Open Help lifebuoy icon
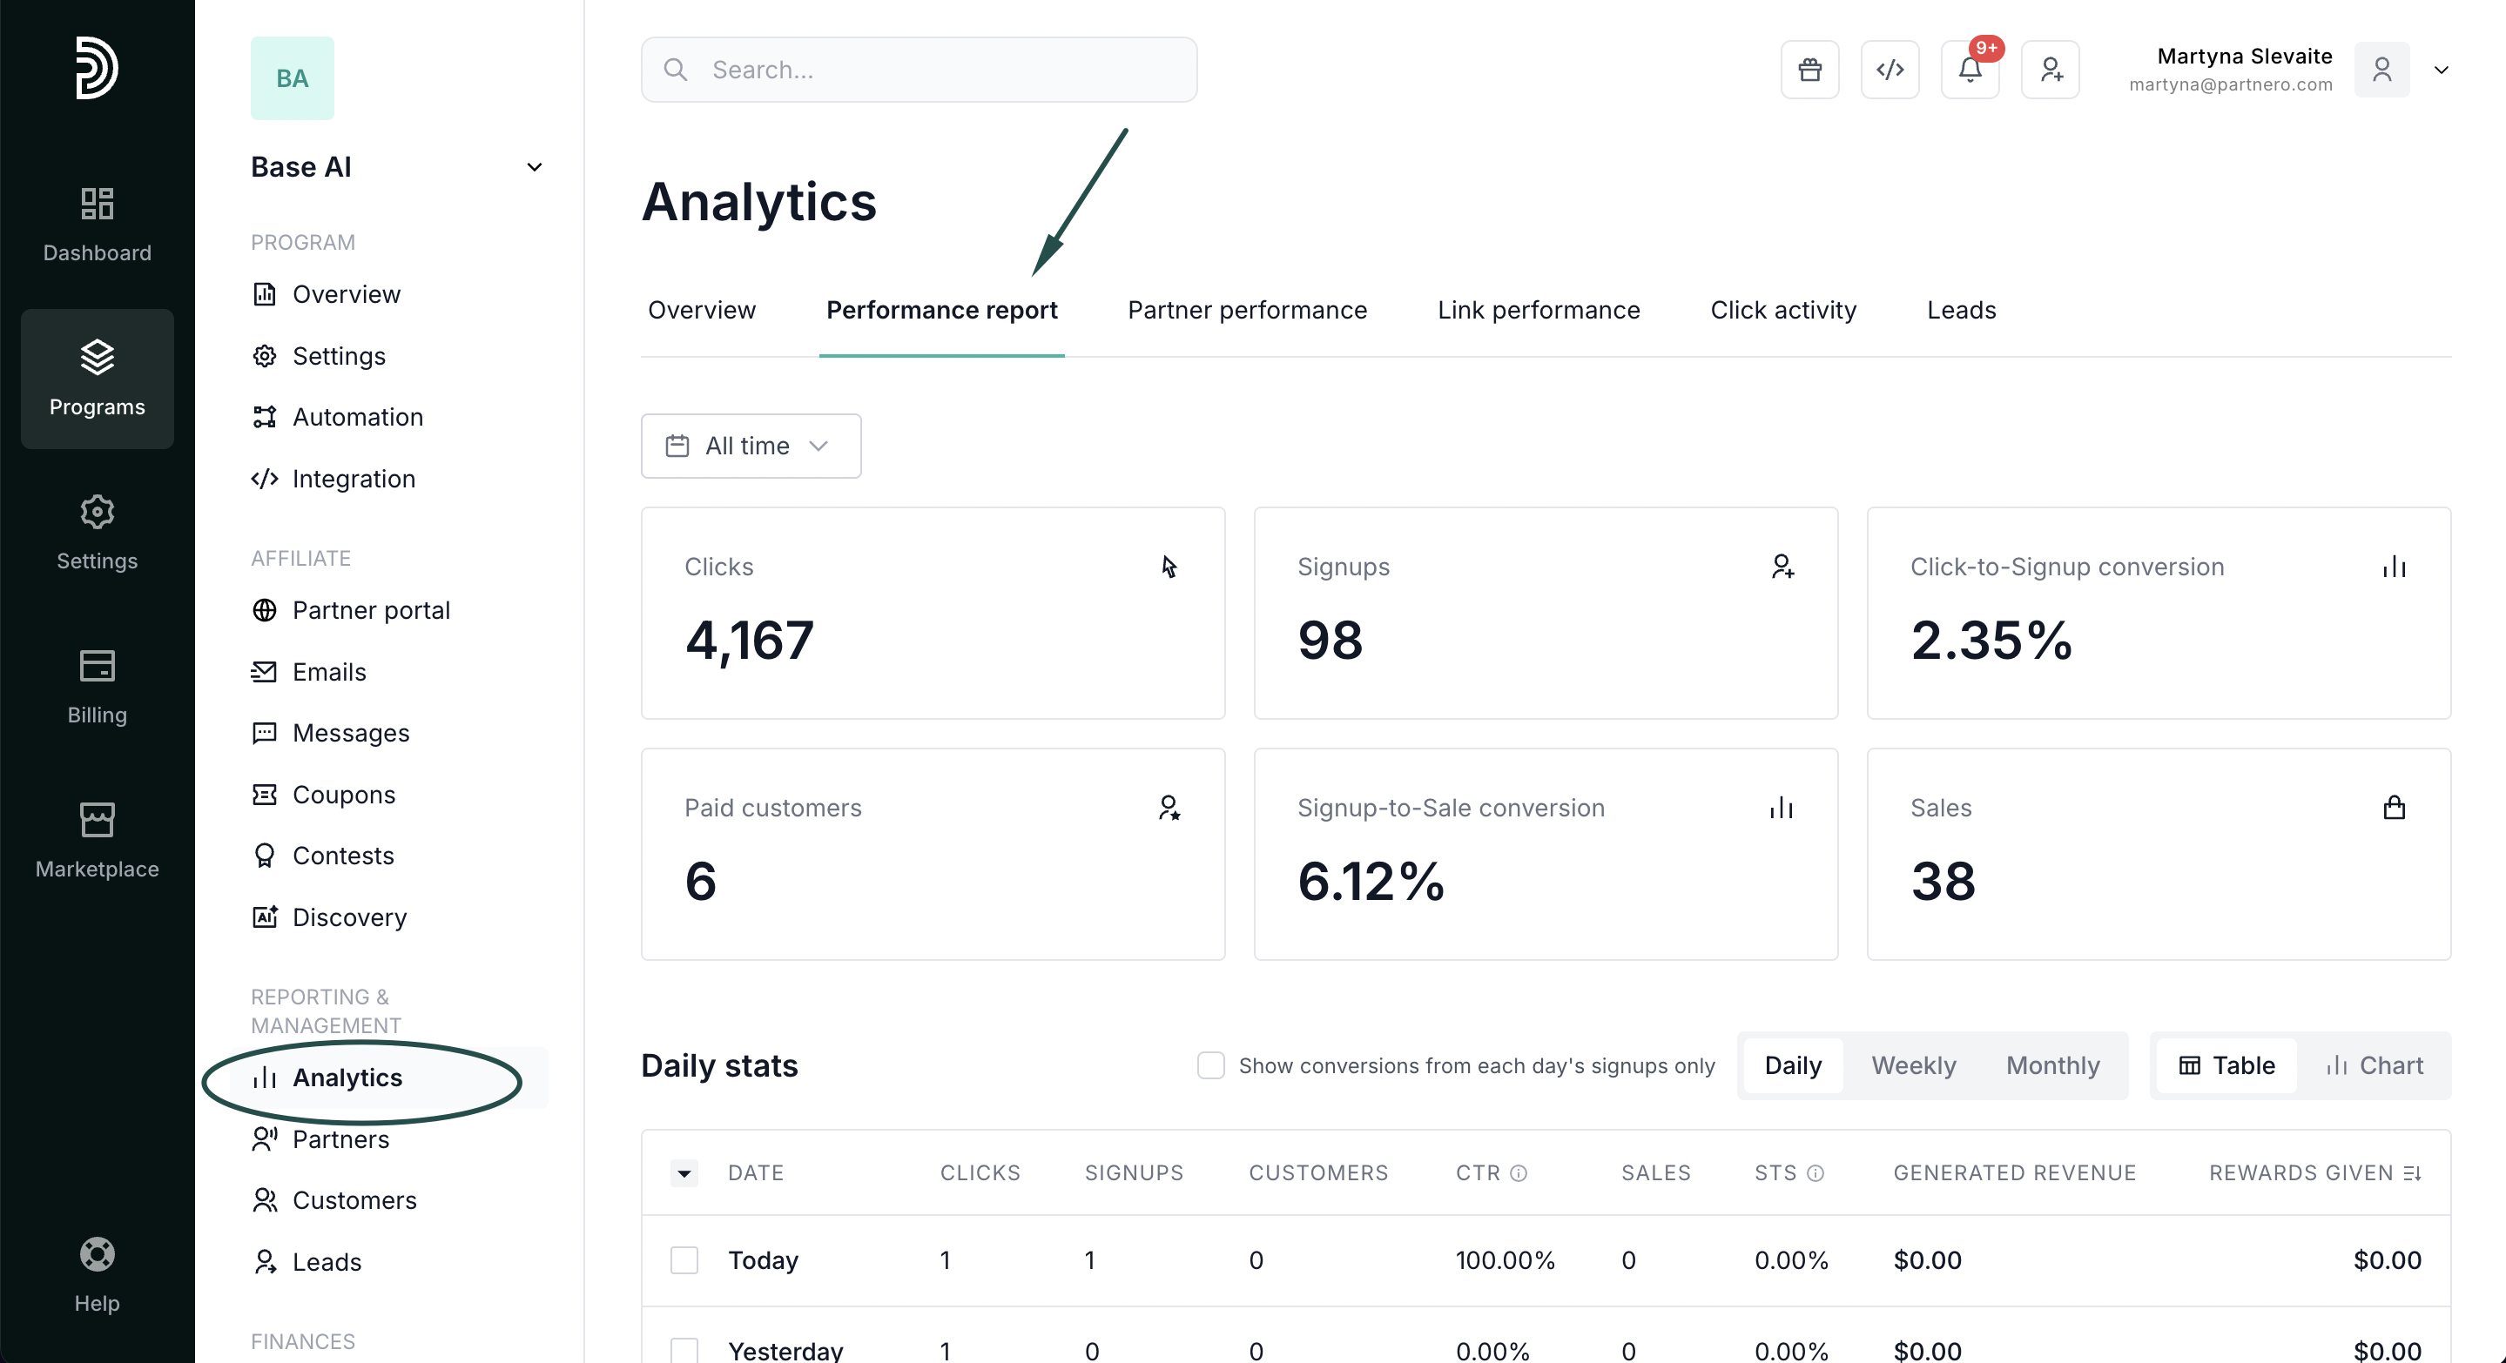 coord(98,1274)
